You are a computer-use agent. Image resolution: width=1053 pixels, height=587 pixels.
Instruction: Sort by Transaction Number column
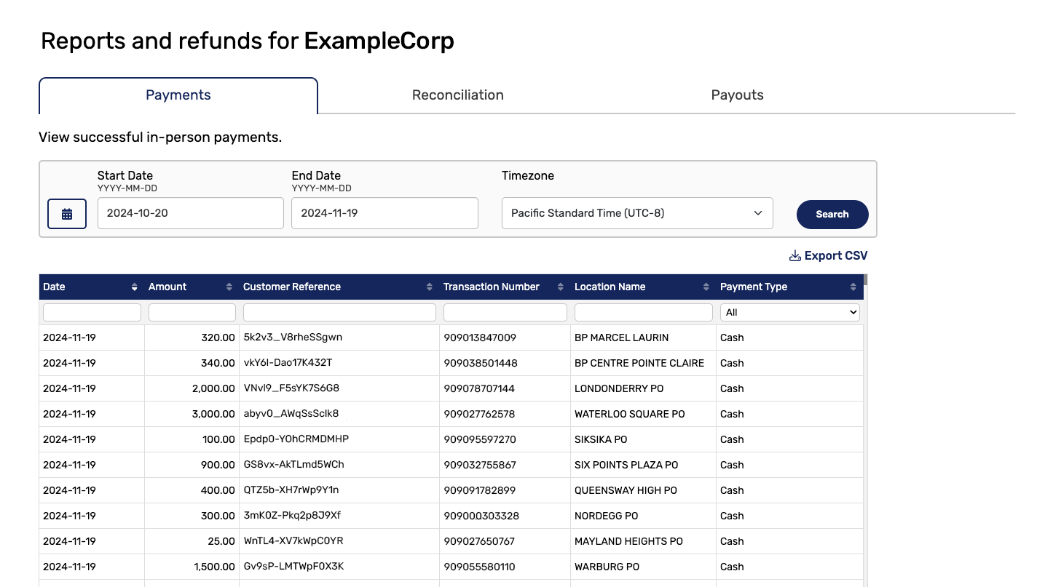(x=559, y=287)
